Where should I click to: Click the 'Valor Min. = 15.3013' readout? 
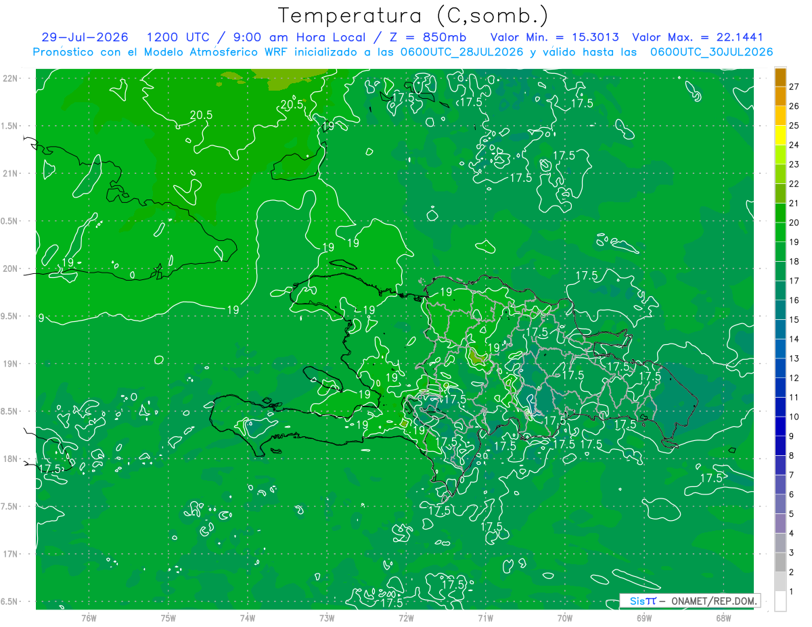point(554,38)
